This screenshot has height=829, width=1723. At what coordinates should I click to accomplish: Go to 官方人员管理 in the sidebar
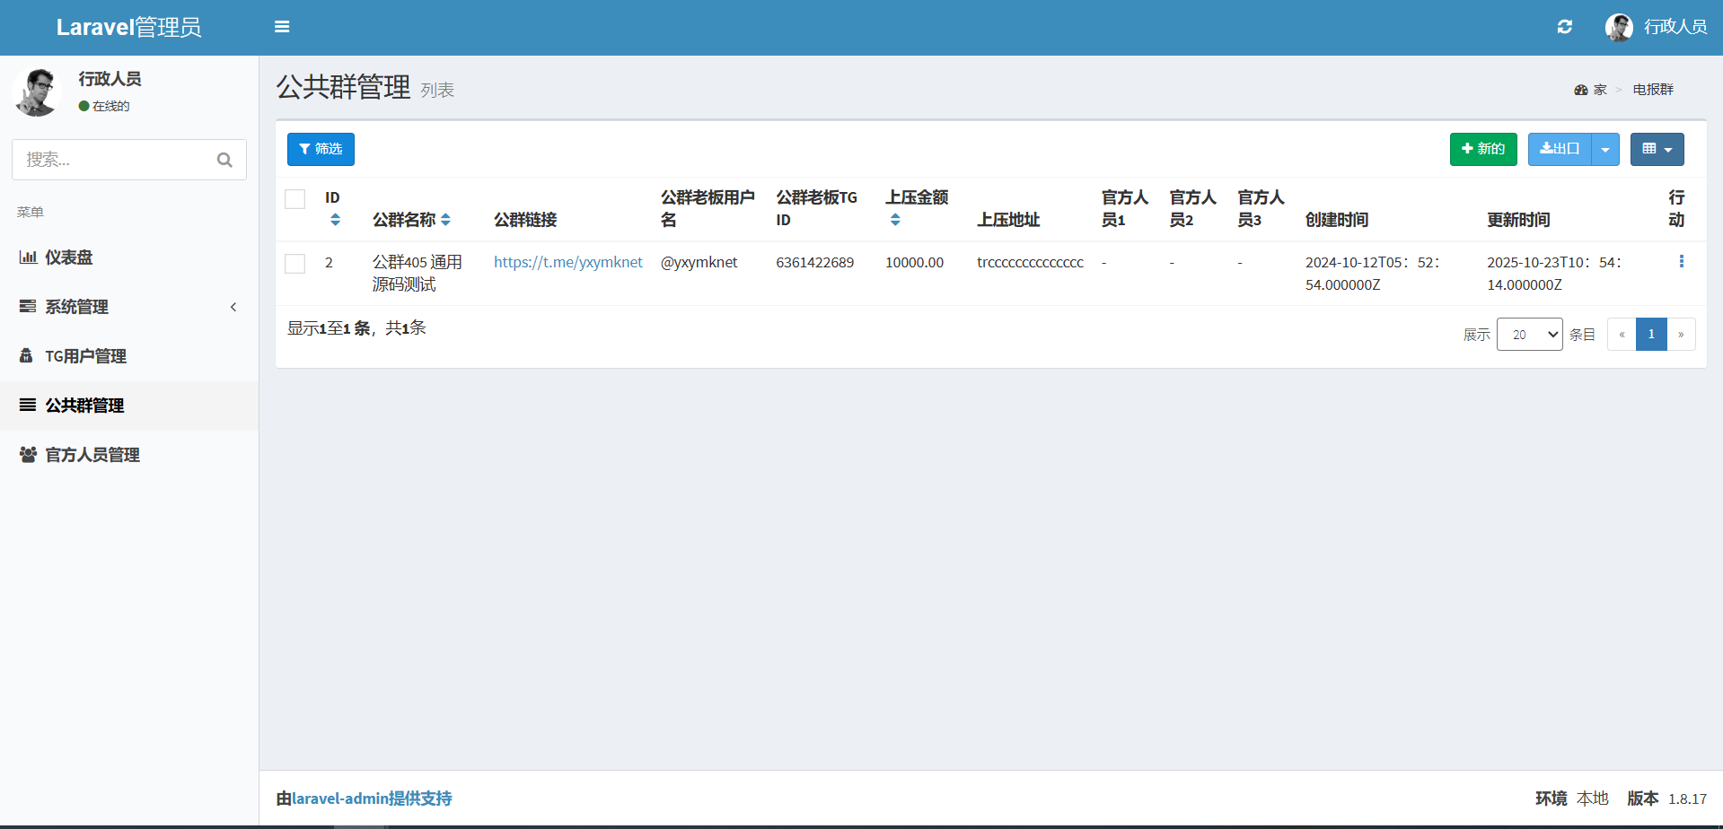pos(92,455)
